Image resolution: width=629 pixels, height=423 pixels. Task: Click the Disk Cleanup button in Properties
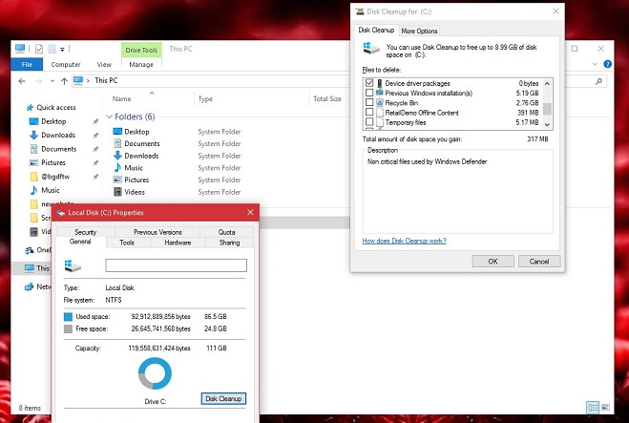(x=223, y=398)
